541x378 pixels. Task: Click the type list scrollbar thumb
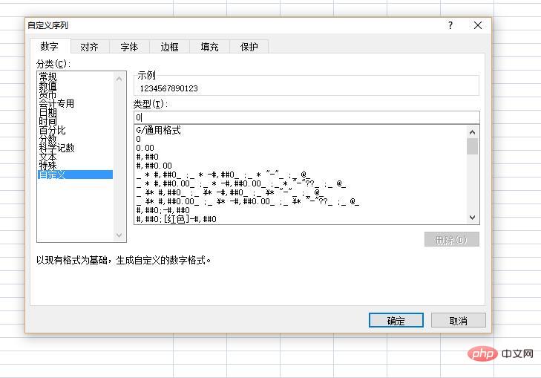click(472, 146)
